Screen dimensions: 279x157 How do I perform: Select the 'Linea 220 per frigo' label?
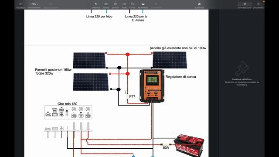99,17
